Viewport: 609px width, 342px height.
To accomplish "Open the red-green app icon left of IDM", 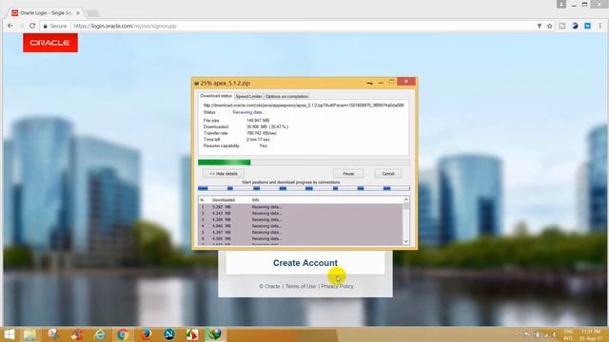I will point(191,334).
